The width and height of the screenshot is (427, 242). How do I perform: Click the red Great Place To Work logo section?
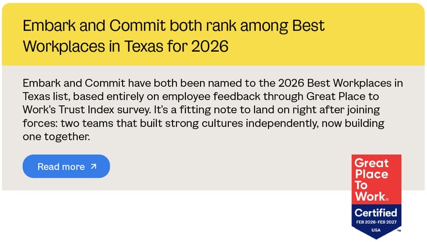click(376, 179)
